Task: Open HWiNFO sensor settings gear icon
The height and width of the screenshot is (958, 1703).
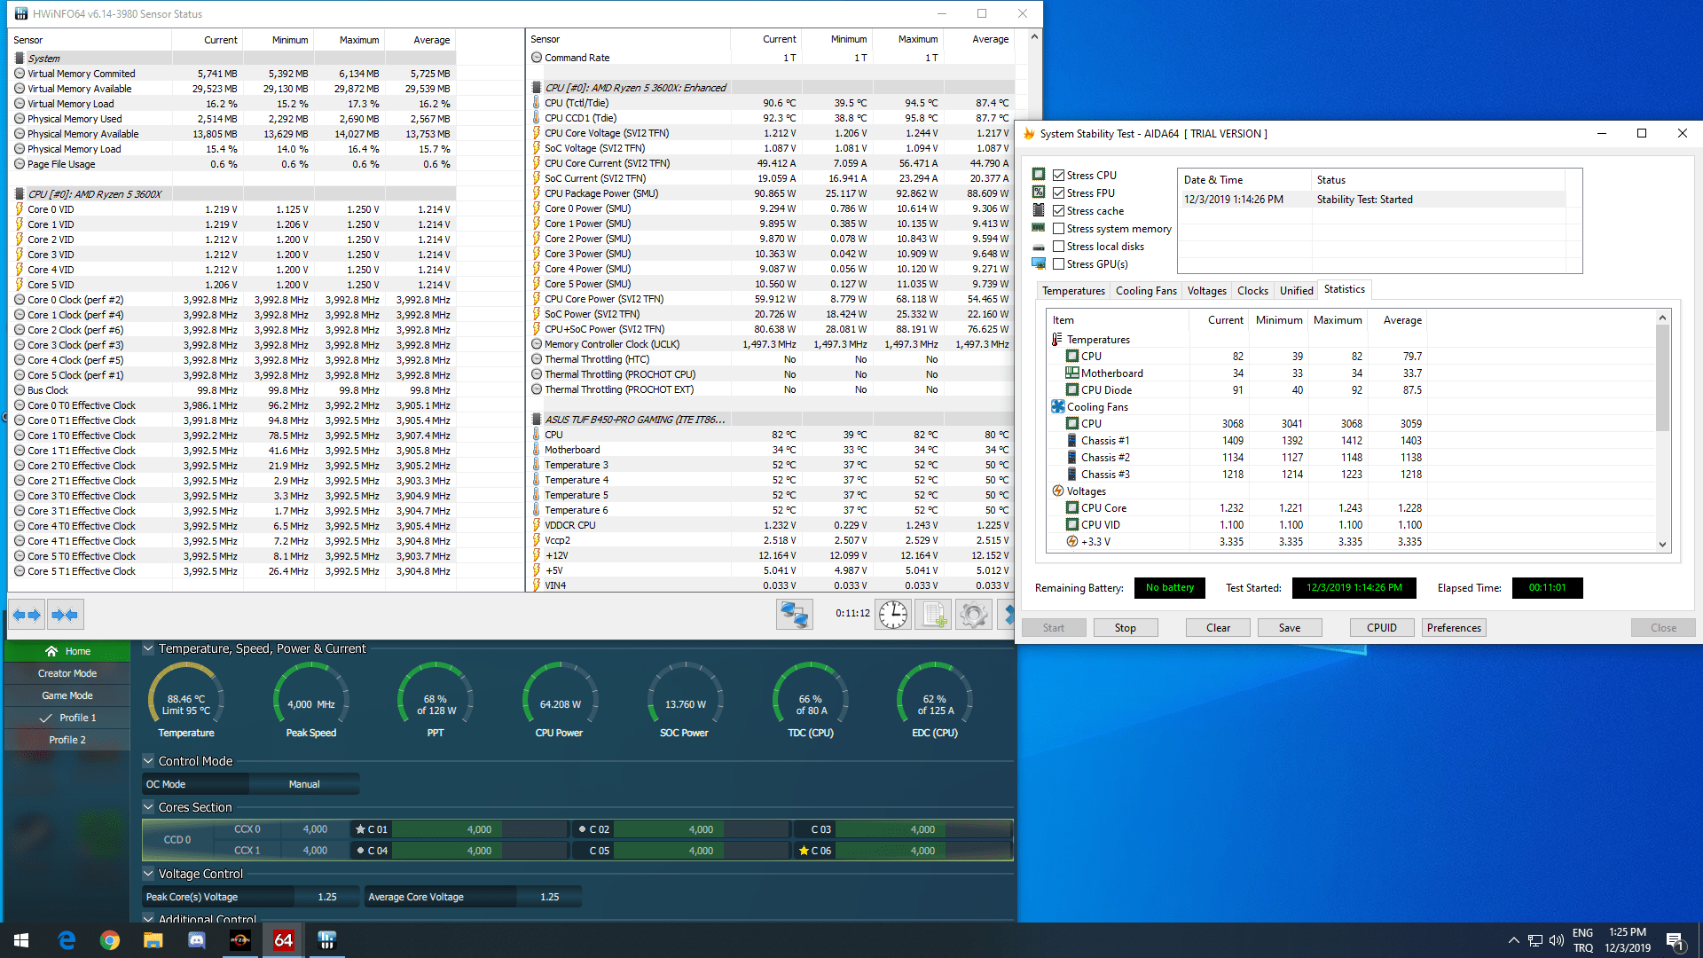Action: [x=973, y=614]
